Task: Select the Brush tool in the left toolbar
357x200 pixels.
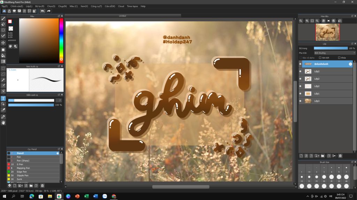Action: coord(3,19)
